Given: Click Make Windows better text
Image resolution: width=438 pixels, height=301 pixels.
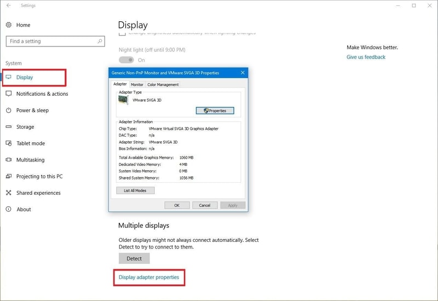Looking at the screenshot, I should (x=372, y=48).
